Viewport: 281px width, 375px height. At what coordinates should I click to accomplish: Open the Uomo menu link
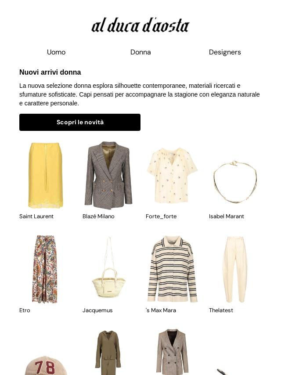point(56,52)
